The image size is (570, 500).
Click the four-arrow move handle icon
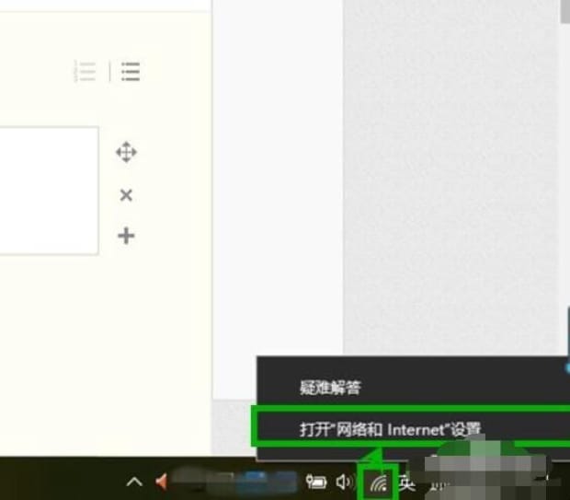click(126, 153)
